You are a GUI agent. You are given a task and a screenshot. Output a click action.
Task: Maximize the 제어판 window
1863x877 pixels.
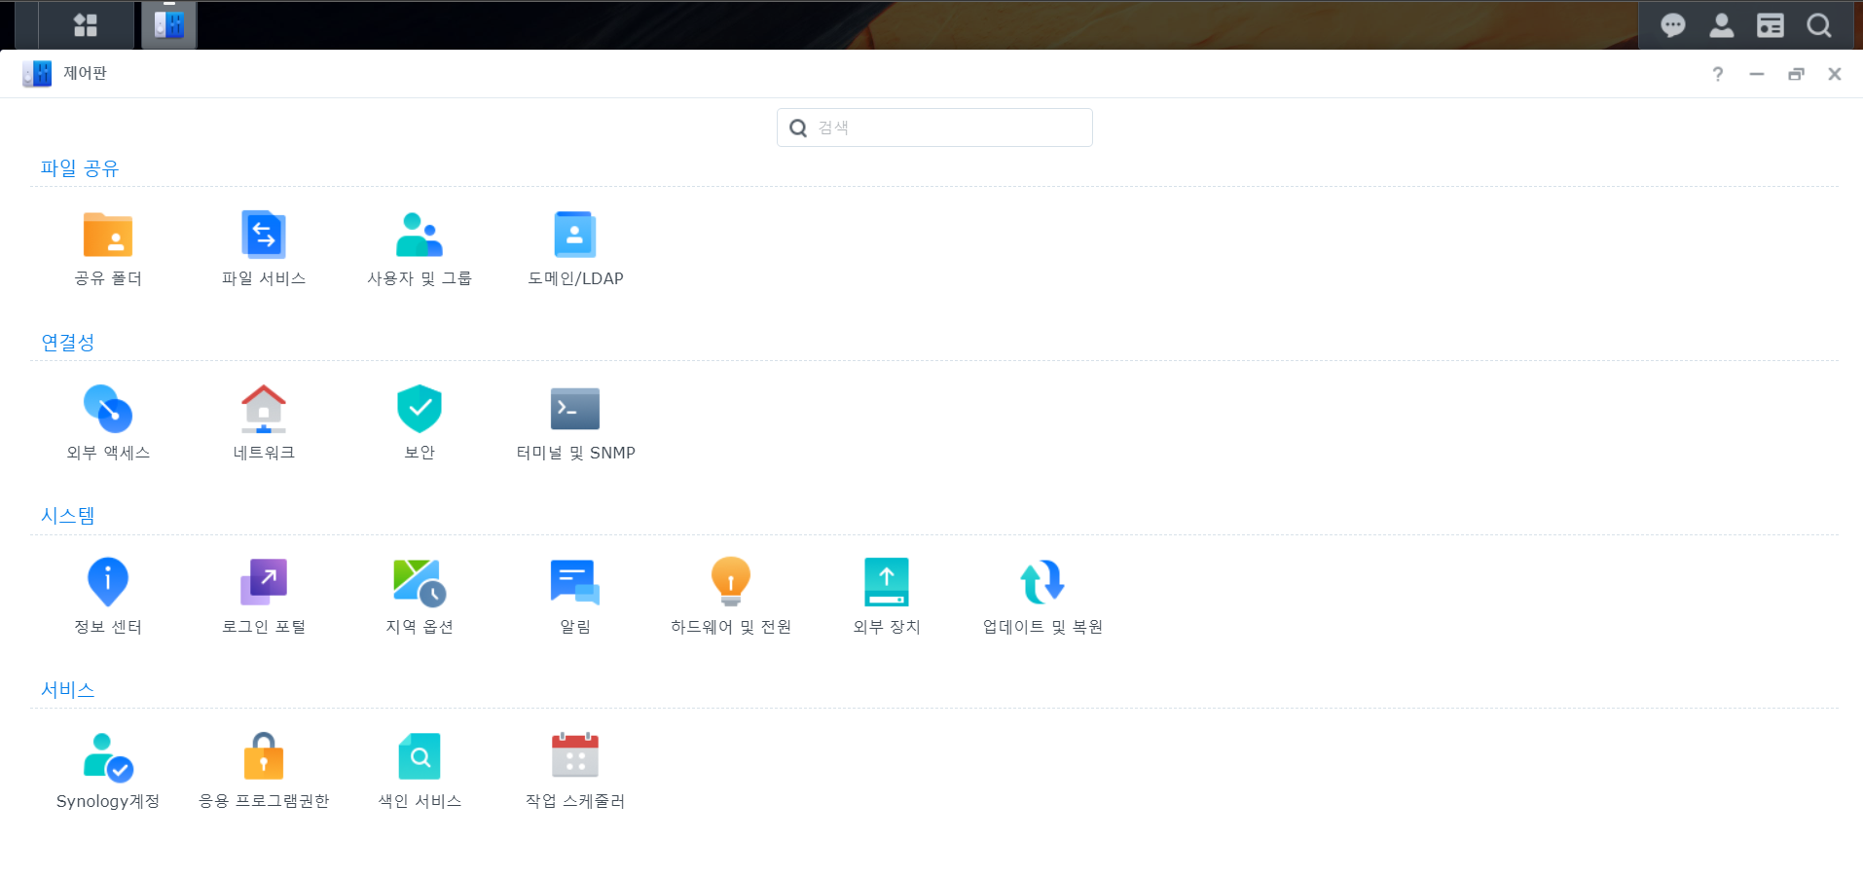pyautogui.click(x=1796, y=74)
